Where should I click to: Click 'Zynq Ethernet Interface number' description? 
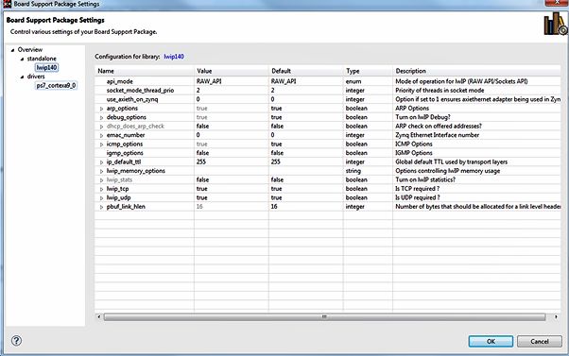pyautogui.click(x=438, y=135)
